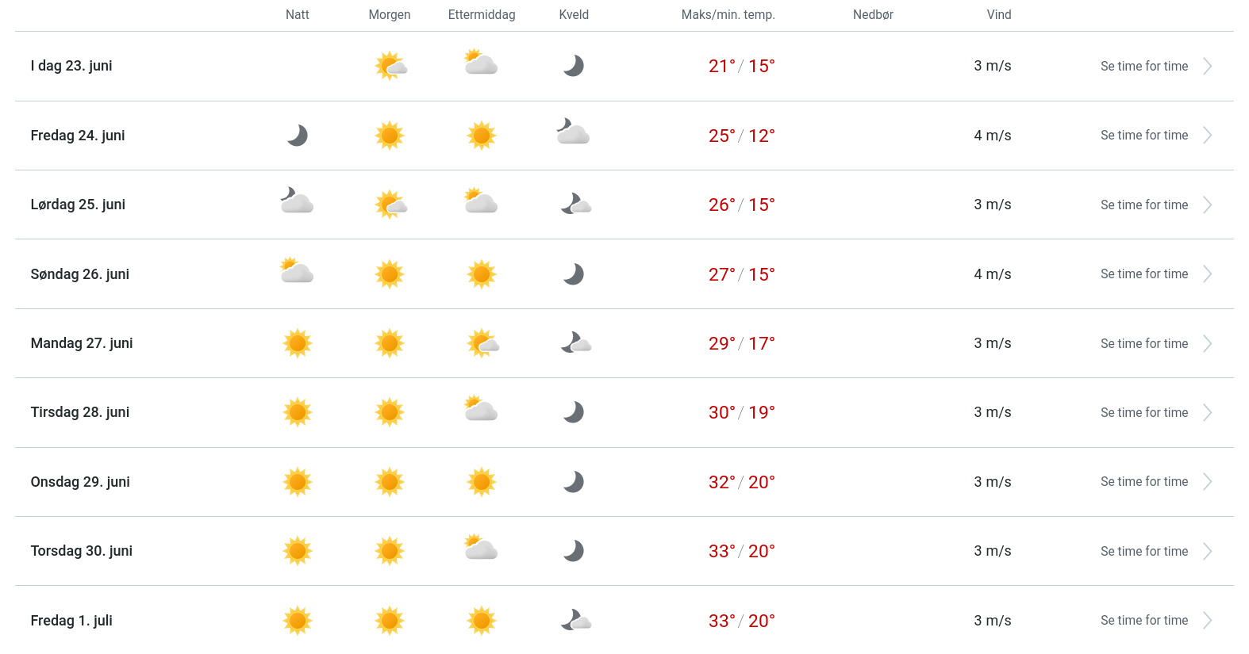Click the 30° / 19° temperature for Tirsdag
The width and height of the screenshot is (1249, 654).
click(741, 412)
